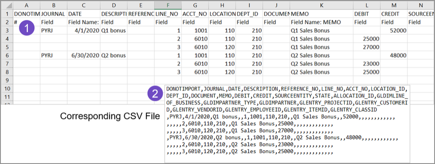Select account number 1001 in row 3
The width and height of the screenshot is (435, 164).
[195, 30]
